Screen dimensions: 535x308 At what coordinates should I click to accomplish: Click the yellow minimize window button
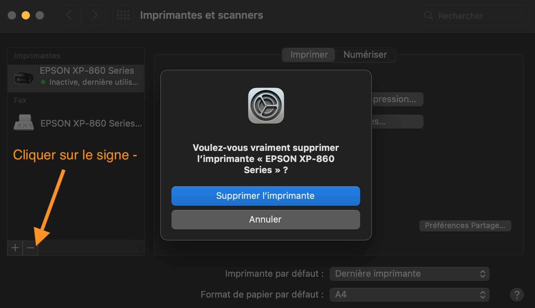26,15
